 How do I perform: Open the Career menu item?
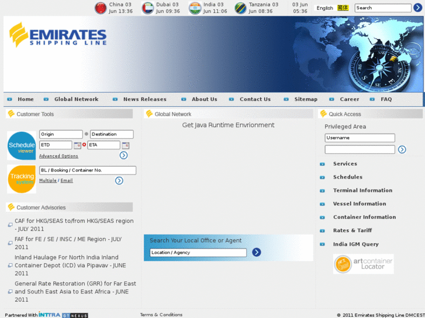tap(350, 99)
